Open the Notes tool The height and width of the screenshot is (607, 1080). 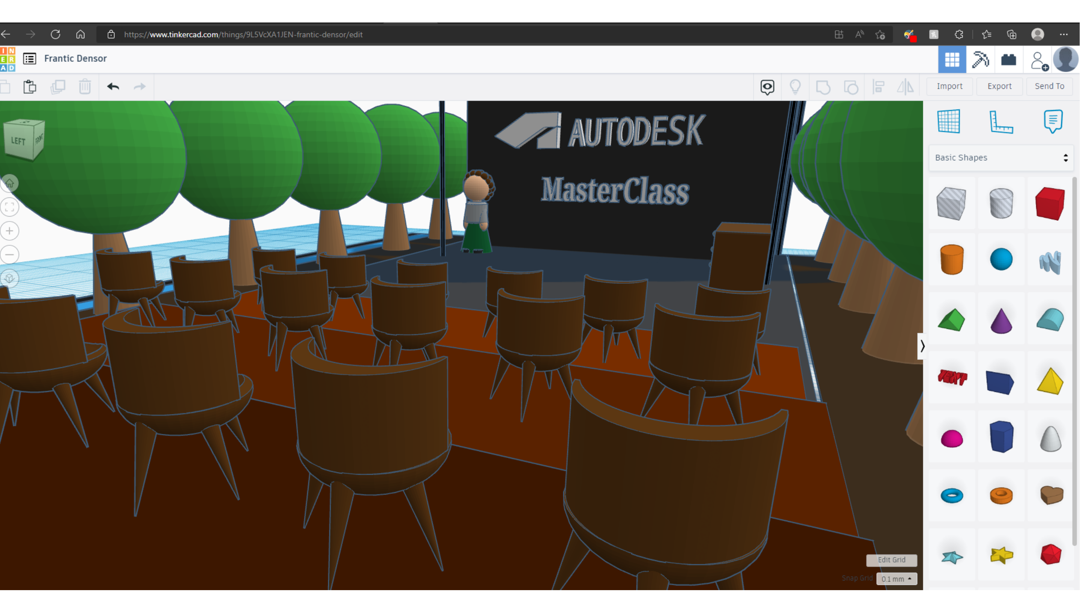click(x=1052, y=121)
